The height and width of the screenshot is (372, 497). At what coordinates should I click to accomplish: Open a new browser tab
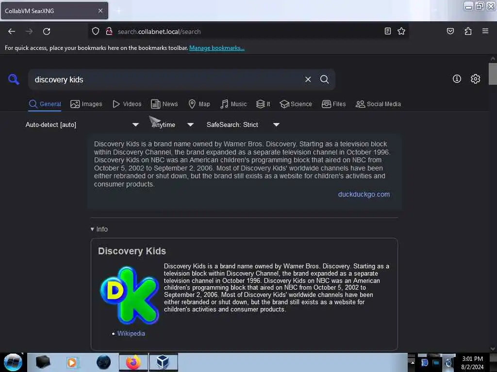tap(118, 11)
